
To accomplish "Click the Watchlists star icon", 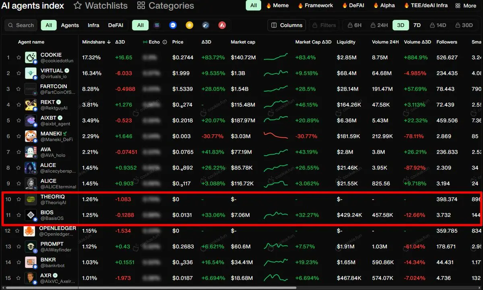I will [78, 6].
